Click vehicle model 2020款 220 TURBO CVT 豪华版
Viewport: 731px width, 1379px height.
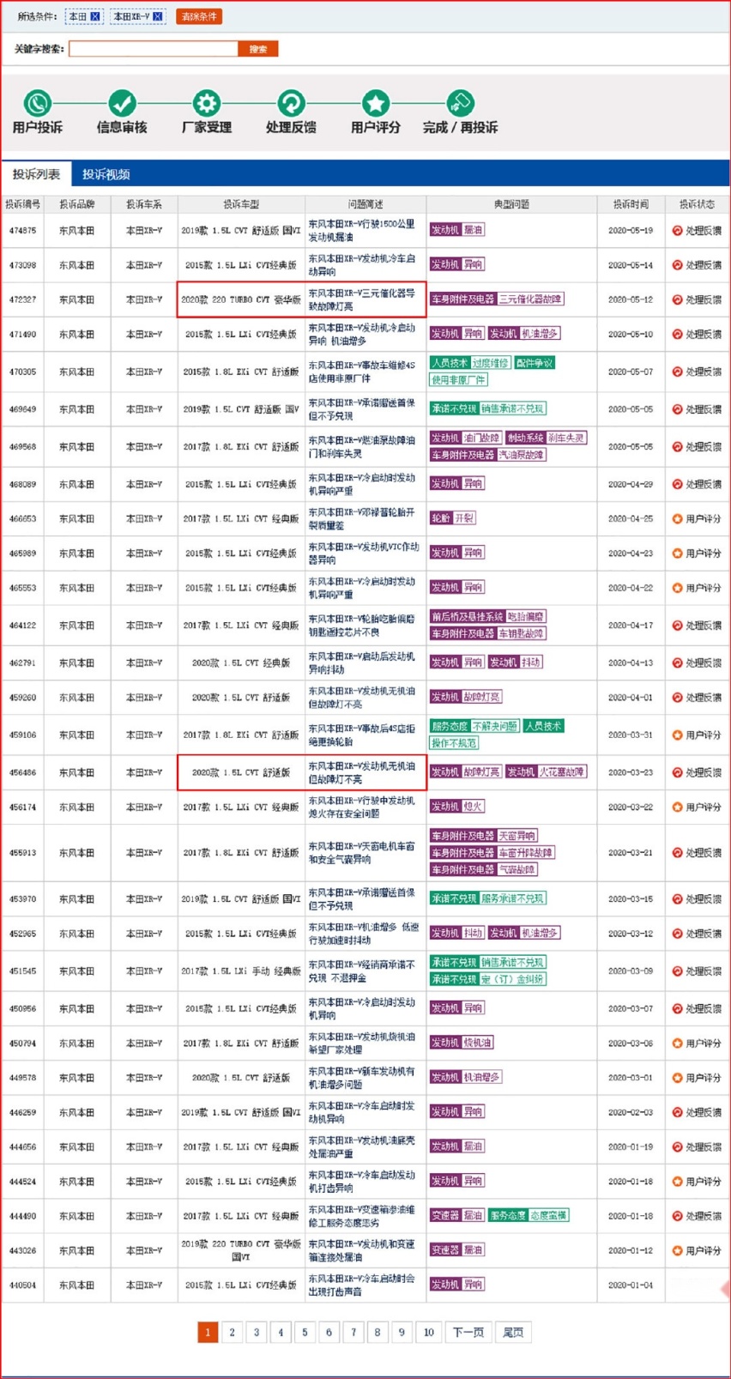[x=241, y=300]
